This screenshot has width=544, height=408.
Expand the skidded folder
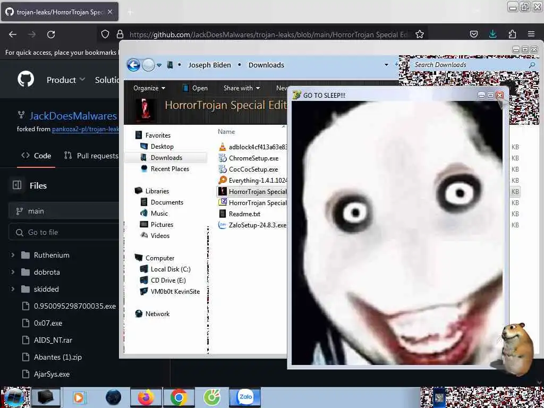[13, 289]
